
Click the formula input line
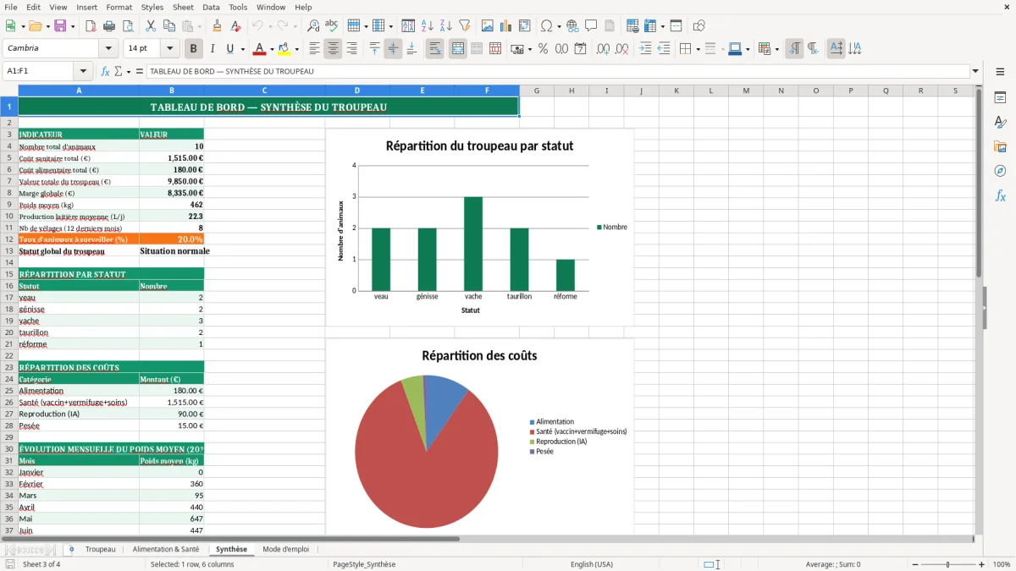[x=557, y=71]
